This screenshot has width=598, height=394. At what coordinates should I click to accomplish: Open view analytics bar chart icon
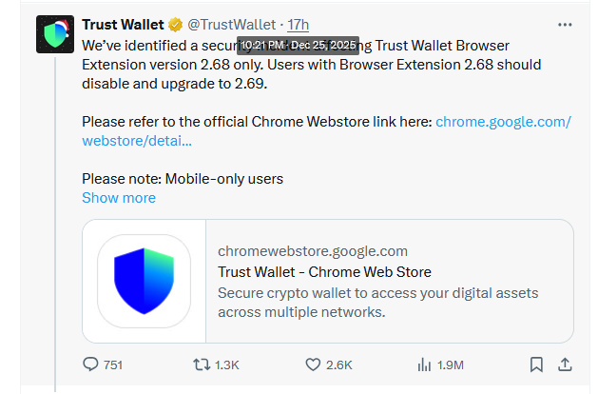tap(425, 364)
